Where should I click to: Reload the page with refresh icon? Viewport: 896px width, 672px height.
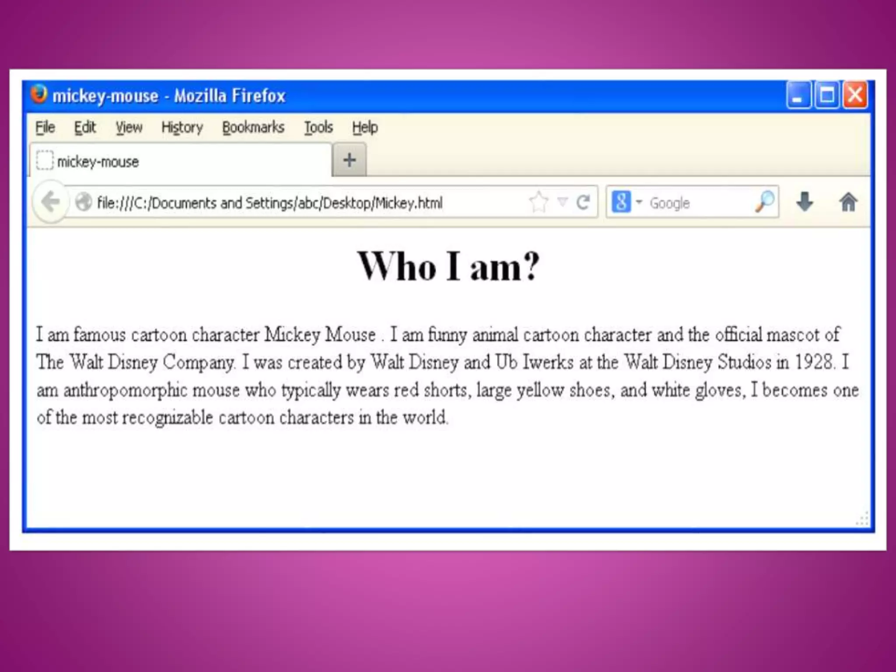(x=583, y=202)
